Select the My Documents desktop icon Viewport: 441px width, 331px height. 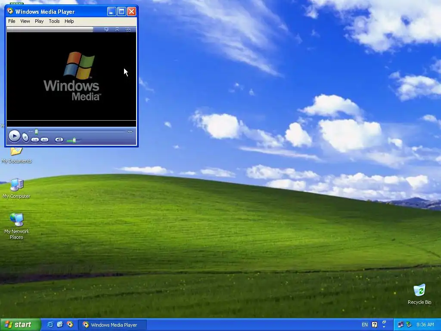pyautogui.click(x=17, y=155)
